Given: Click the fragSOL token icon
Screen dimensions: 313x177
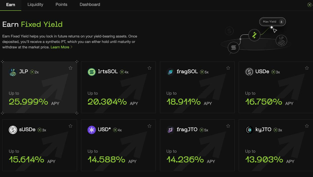Looking at the screenshot, I should click(x=170, y=72).
